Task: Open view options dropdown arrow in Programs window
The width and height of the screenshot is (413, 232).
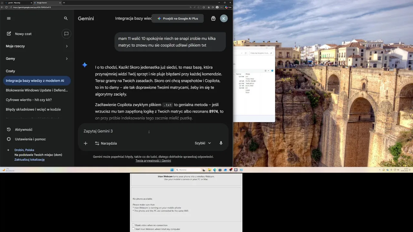Action: coord(268,71)
